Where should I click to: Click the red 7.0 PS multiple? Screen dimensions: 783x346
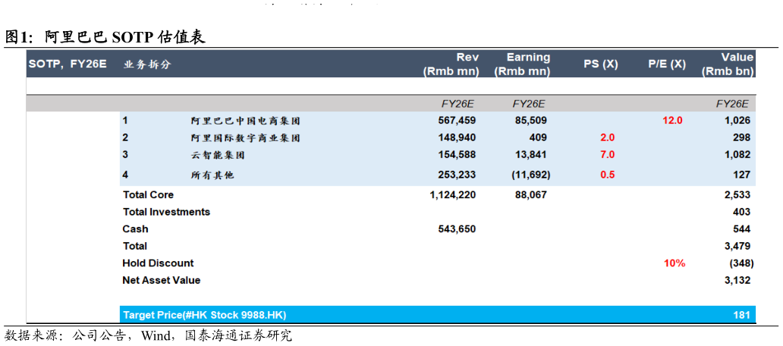pos(607,155)
